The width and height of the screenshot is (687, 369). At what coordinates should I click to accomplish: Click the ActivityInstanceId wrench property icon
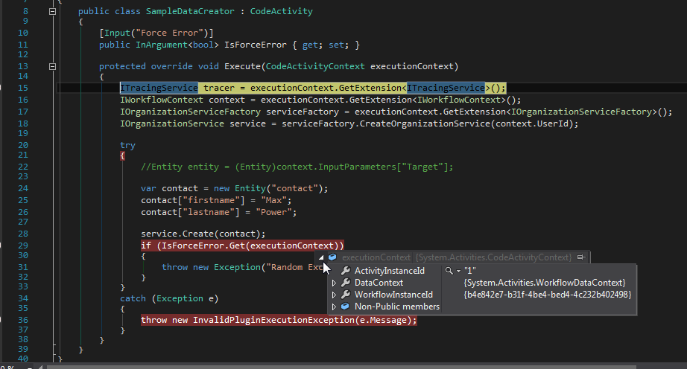pos(345,271)
